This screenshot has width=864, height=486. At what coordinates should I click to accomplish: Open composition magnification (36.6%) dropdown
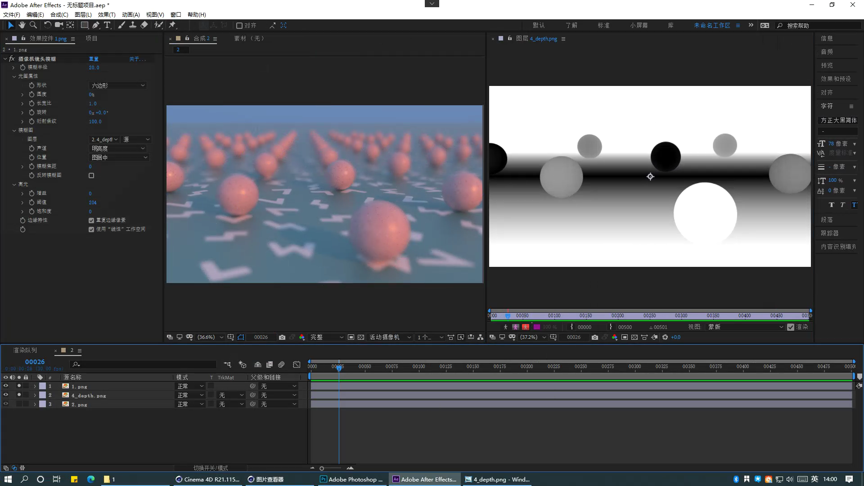point(210,337)
